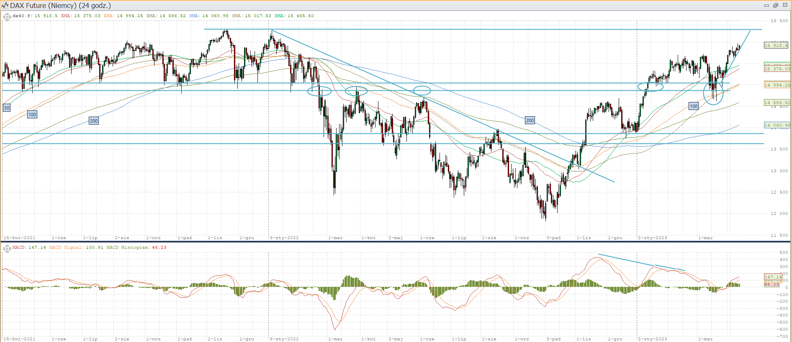Click the chart icon in the title bar
The height and width of the screenshot is (342, 792).
(x=5, y=5)
